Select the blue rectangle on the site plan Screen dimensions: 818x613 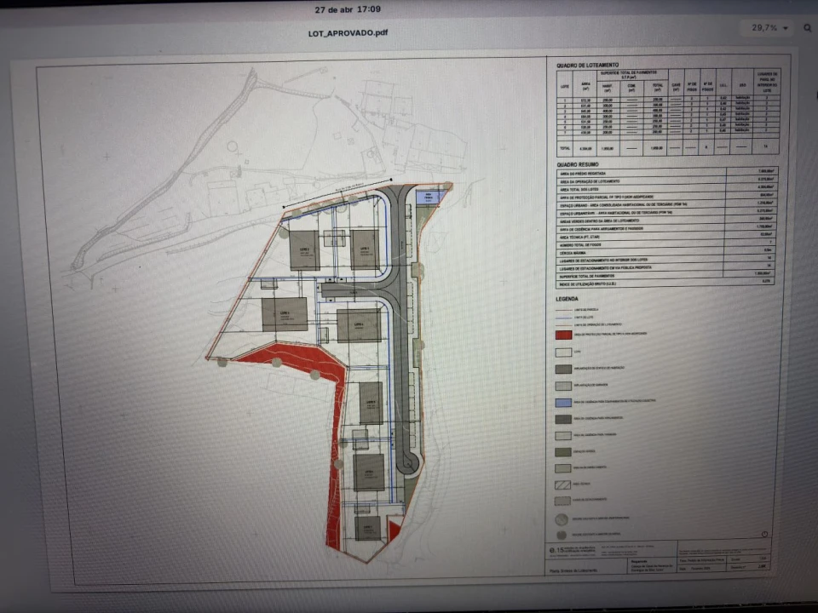(429, 197)
